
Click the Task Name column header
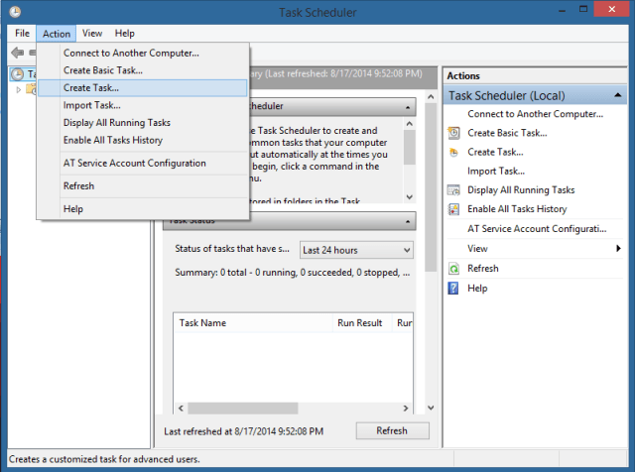tap(254, 323)
